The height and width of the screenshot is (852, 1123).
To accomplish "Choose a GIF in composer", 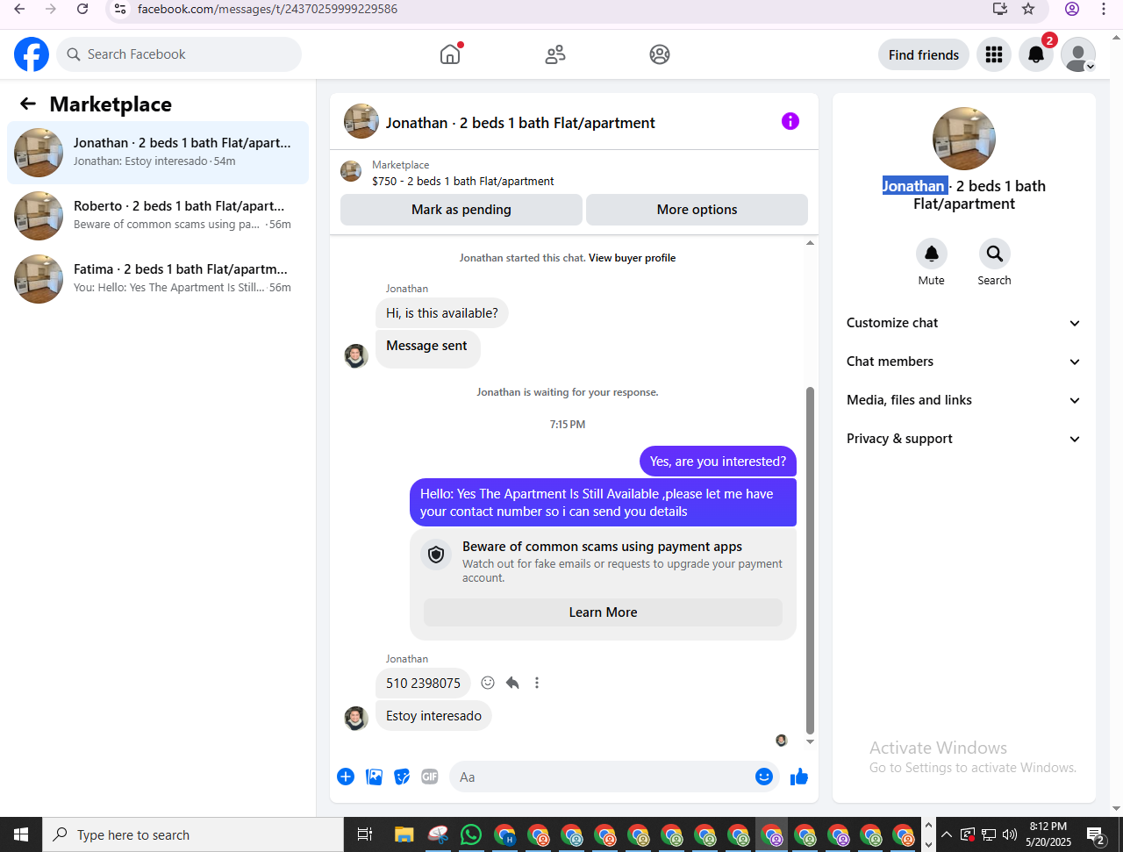I will pyautogui.click(x=430, y=777).
